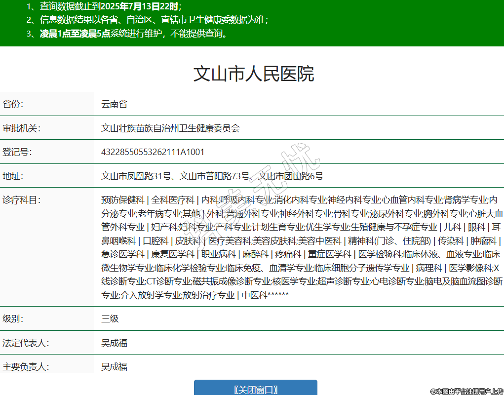This screenshot has height=395, width=504.
Task: Click the 主要负责人 field label
Action: click(x=26, y=366)
